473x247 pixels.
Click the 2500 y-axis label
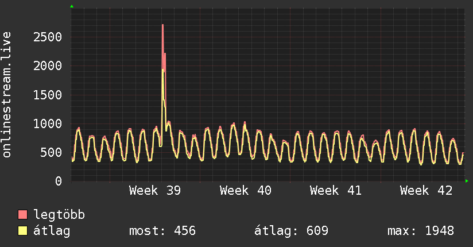(48, 37)
